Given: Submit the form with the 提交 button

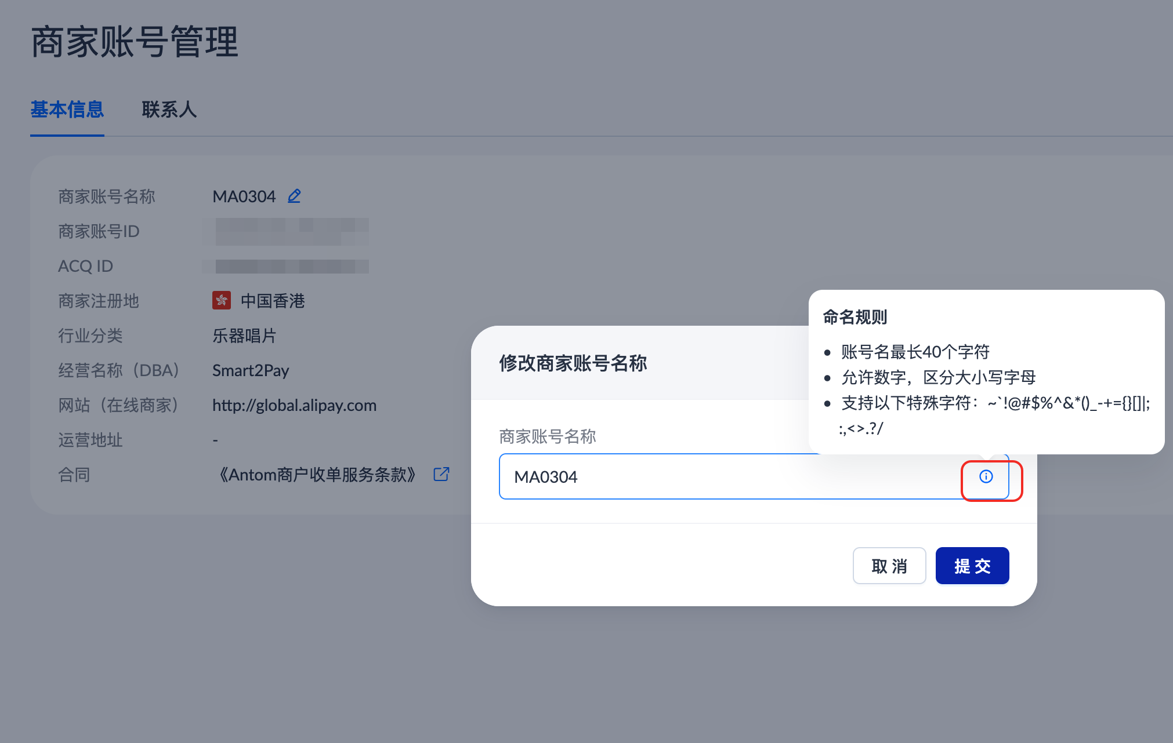Looking at the screenshot, I should (972, 566).
